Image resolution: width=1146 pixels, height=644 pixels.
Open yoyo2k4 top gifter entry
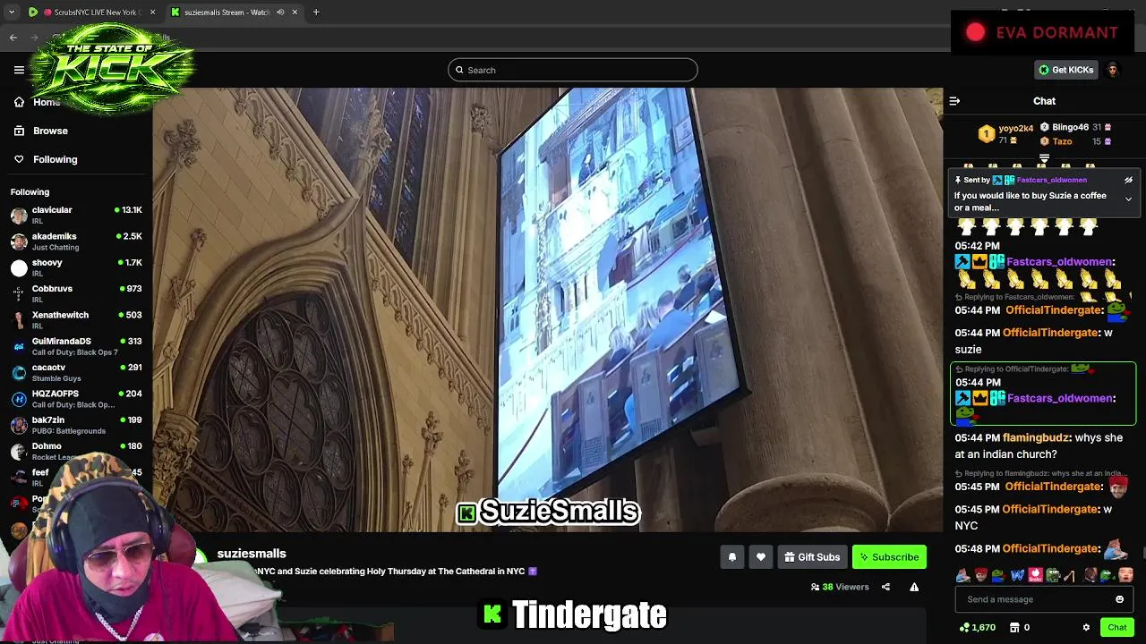click(x=1005, y=134)
